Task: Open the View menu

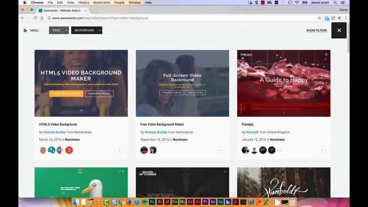Action: point(70,3)
